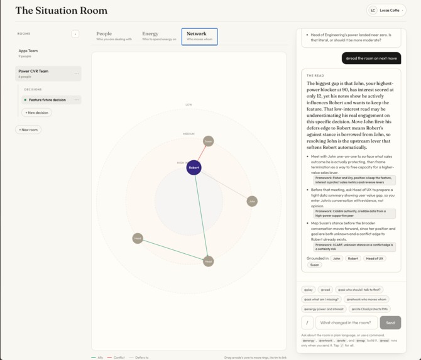Click the Susan grounded-in tag

314,265
